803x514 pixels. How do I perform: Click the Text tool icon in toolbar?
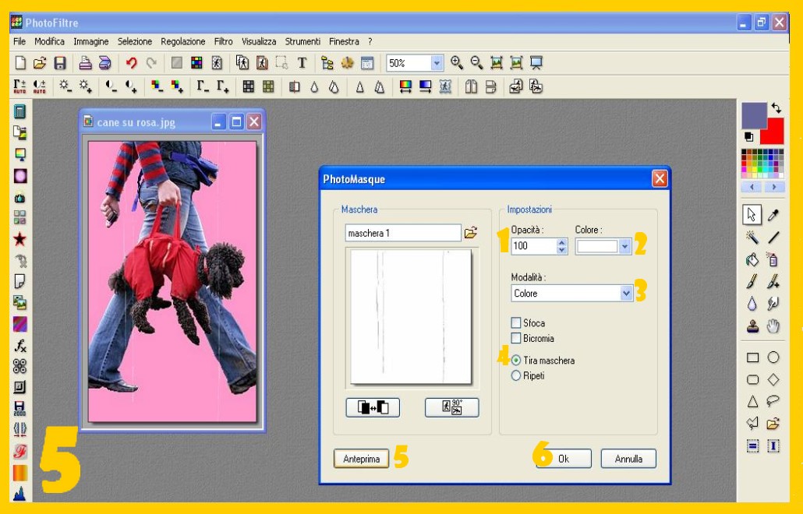[x=302, y=63]
